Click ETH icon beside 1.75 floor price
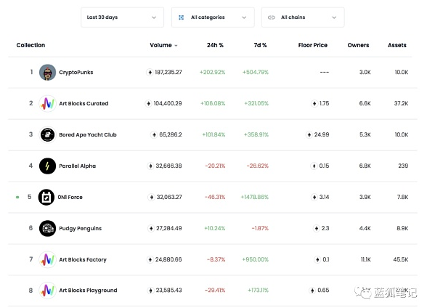The width and height of the screenshot is (427, 308). pos(314,103)
